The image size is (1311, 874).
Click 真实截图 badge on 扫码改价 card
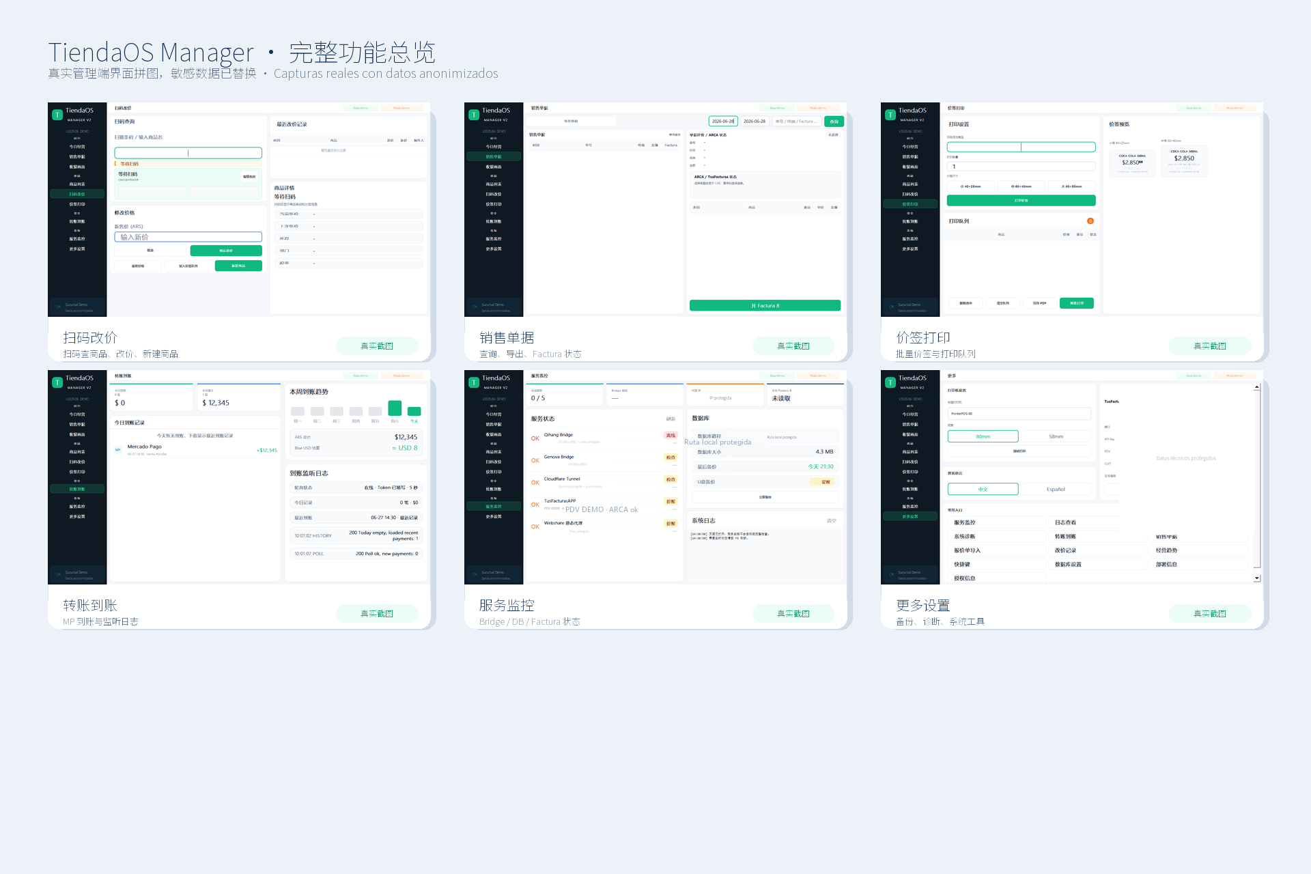point(377,346)
